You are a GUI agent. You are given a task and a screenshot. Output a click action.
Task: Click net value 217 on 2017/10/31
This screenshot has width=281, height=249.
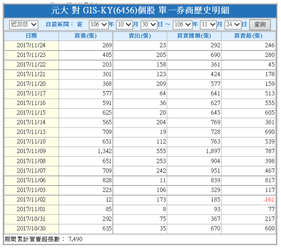coord(270,219)
